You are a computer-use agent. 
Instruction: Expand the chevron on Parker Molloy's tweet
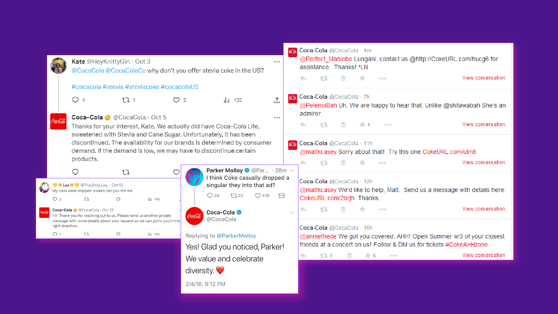click(292, 171)
